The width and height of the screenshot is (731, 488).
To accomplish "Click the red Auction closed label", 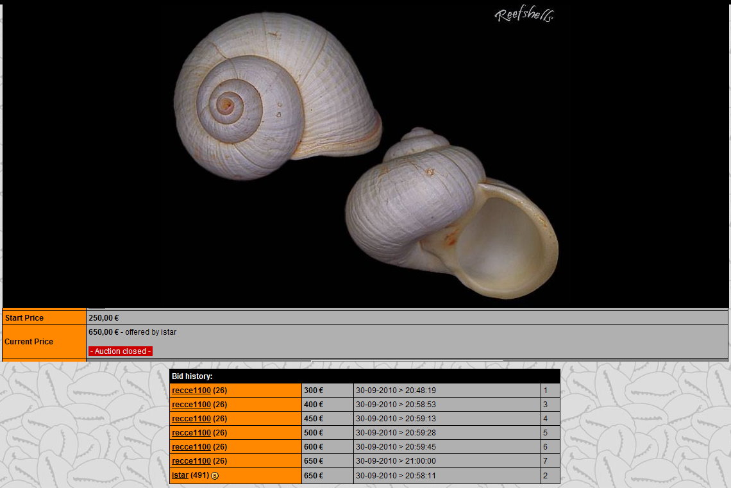I will point(121,351).
